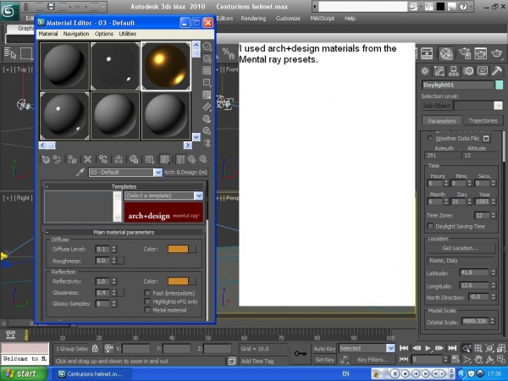Image resolution: width=508 pixels, height=381 pixels.
Task: Click the Parameters button
Action: (x=442, y=121)
